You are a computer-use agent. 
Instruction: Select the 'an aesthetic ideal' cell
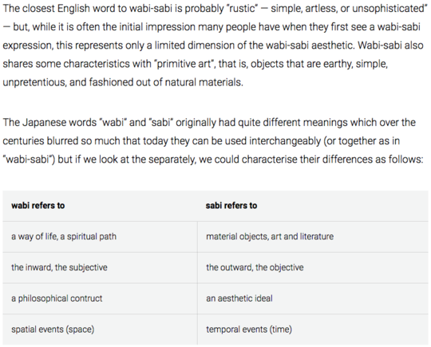tap(313, 298)
